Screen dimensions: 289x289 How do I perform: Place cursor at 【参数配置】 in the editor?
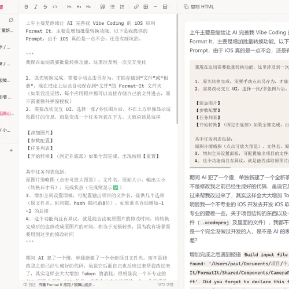[x=40, y=140]
